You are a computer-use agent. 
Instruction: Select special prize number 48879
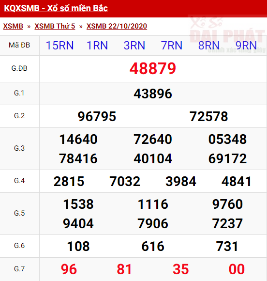click(x=153, y=68)
